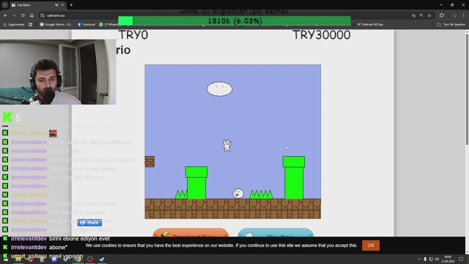Click the short left green pipe
Image resolution: width=469 pixels, height=264 pixels.
coord(196,183)
